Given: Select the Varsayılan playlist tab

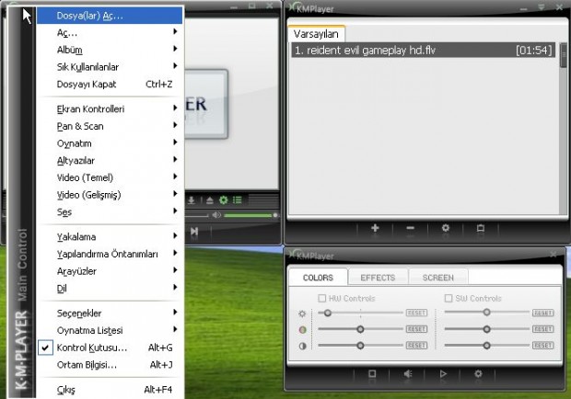Looking at the screenshot, I should tap(316, 34).
